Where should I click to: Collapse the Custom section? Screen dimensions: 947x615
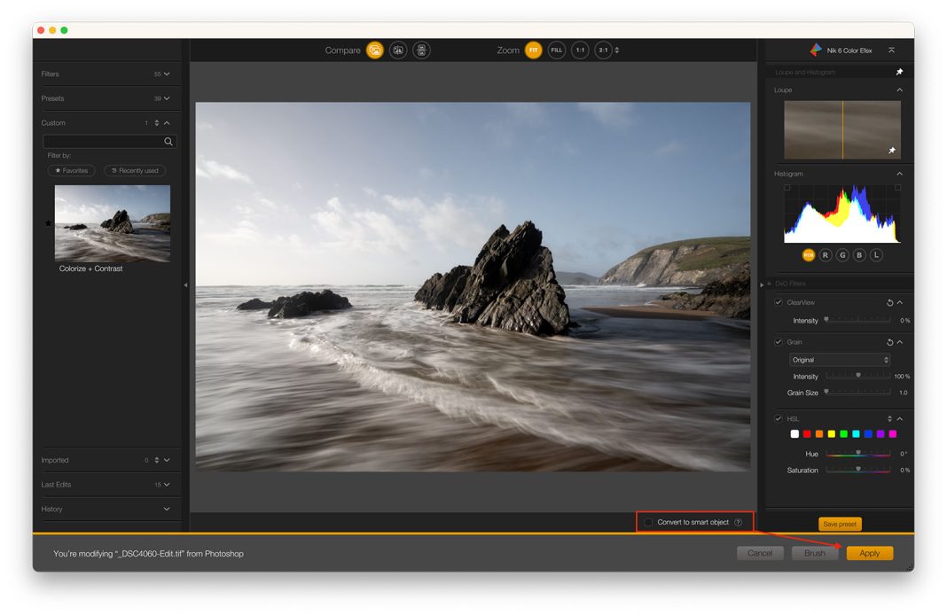coord(167,122)
